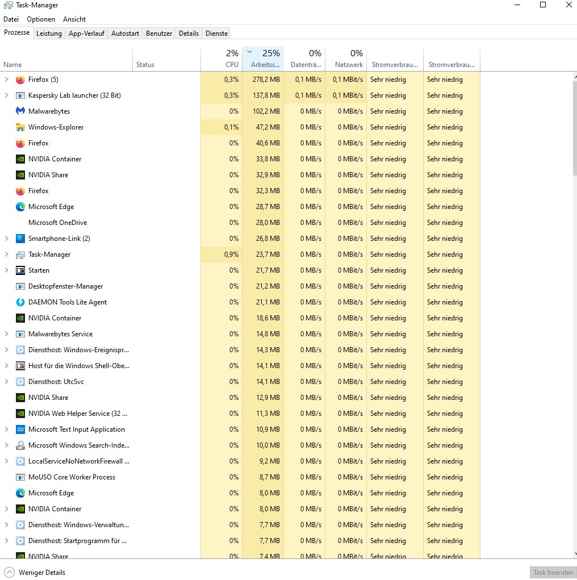Viewport: 577px width, 580px height.
Task: Expand Diensthost: Windows-Ereignispr... row
Action: [x=6, y=350]
